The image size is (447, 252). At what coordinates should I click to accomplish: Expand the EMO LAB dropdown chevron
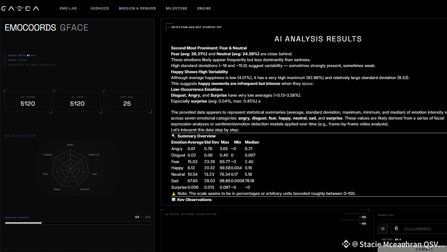coord(79,9)
